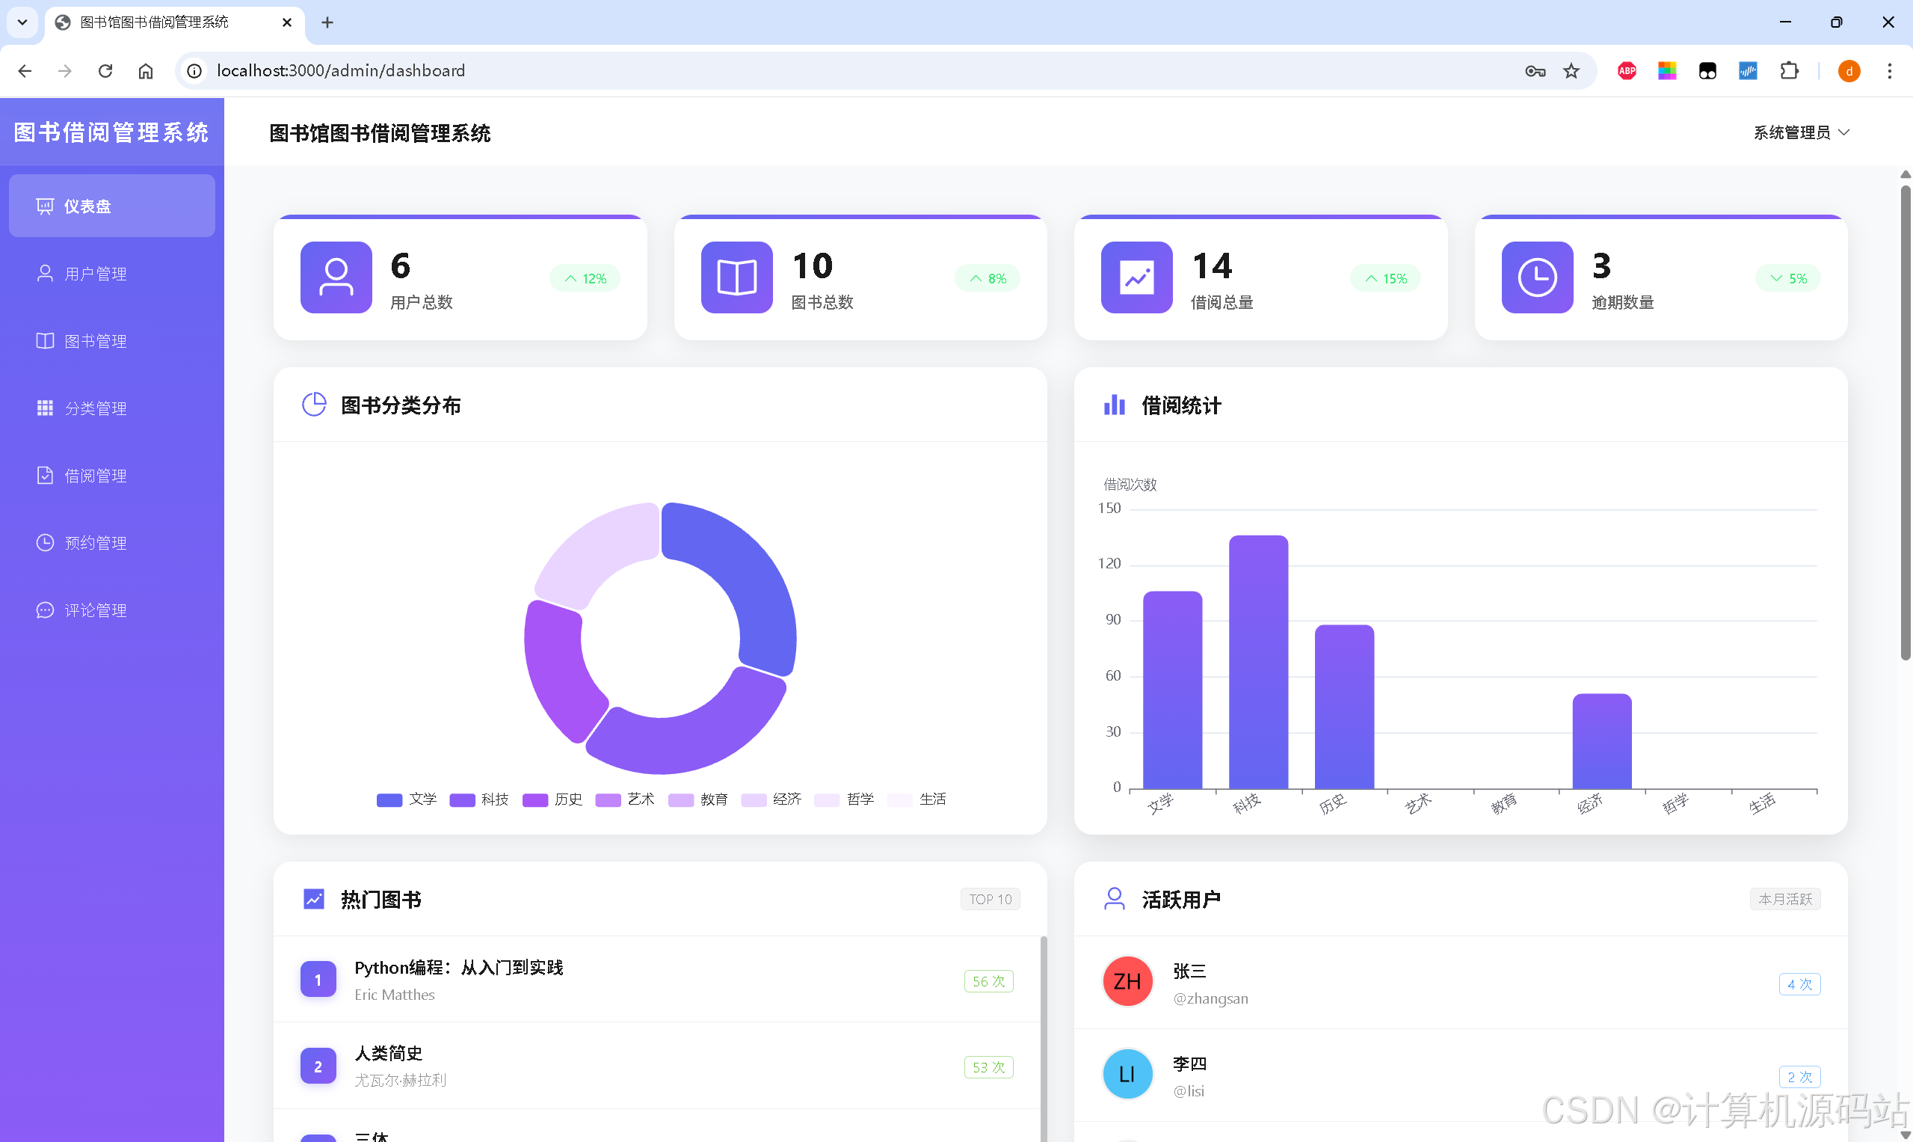The width and height of the screenshot is (1913, 1142).
Task: Open the tab search dropdown arrow
Action: tap(22, 22)
